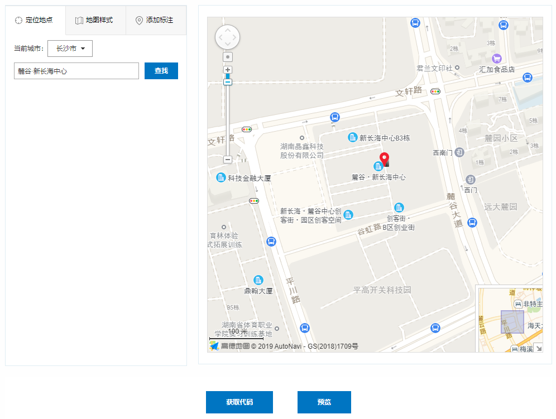556x419 pixels.
Task: Click the traffic light icon above 科技金融大厦
Action: tap(247, 129)
